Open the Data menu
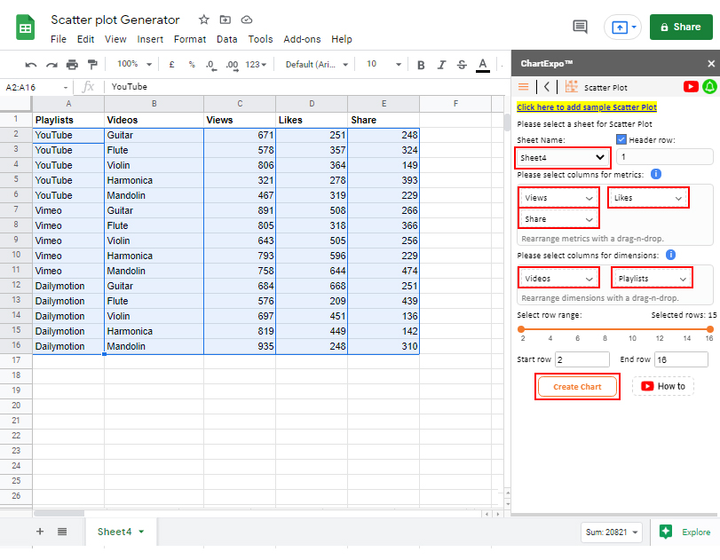 pos(227,39)
